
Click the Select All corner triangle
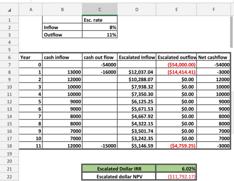[9, 10]
